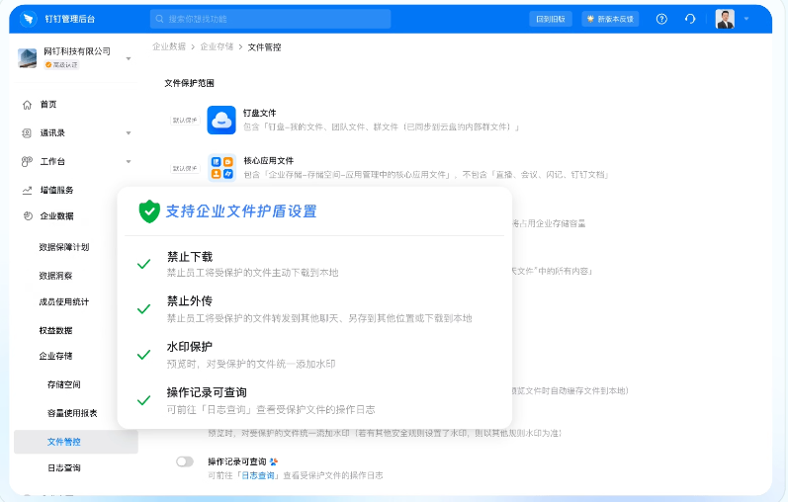Image resolution: width=788 pixels, height=502 pixels.
Task: Select 数据洞察 in sidebar
Action: point(55,276)
